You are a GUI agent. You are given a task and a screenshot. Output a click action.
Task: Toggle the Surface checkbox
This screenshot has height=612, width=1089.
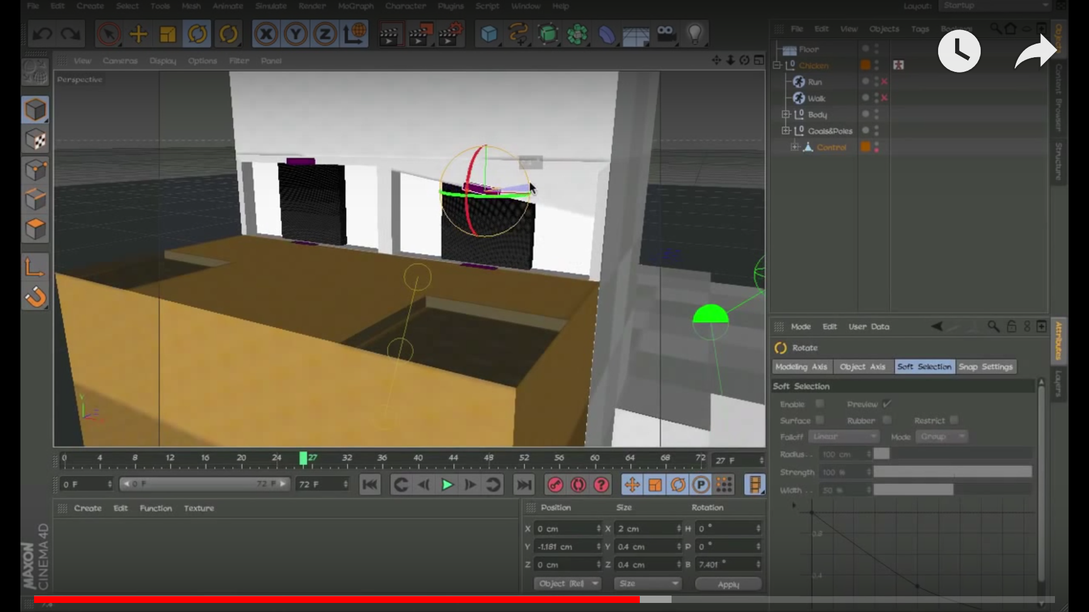tap(820, 420)
